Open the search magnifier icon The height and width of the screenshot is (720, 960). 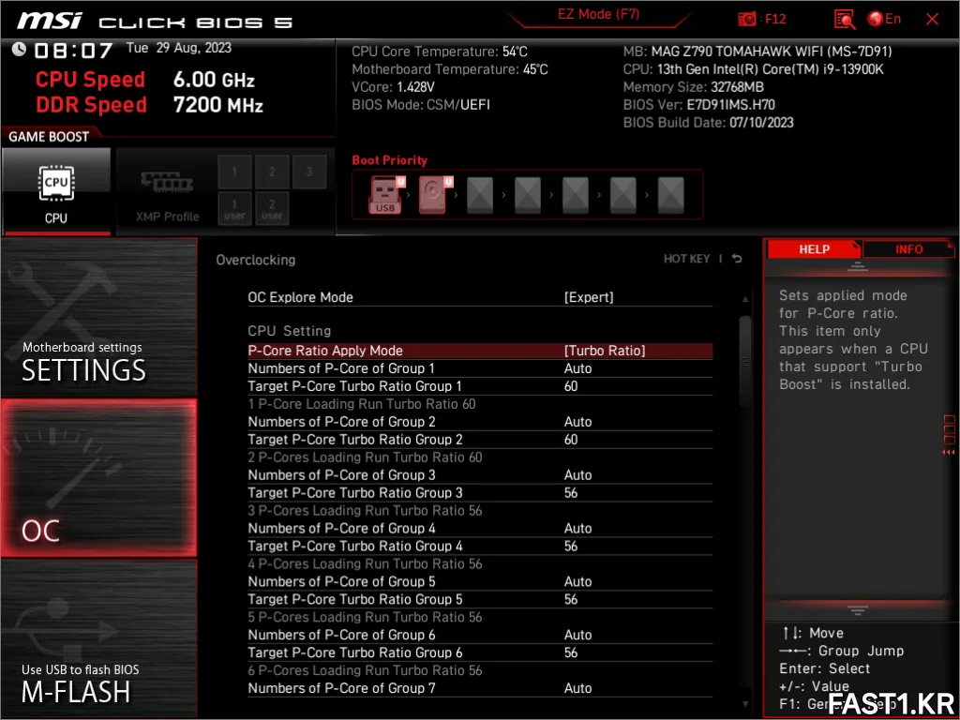(845, 19)
